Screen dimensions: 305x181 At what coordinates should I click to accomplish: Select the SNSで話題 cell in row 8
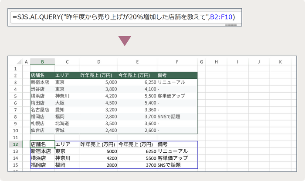[x=177, y=117]
